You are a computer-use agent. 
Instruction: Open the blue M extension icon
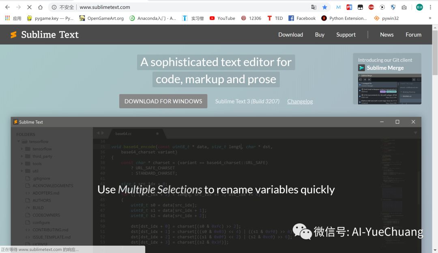[x=338, y=7]
